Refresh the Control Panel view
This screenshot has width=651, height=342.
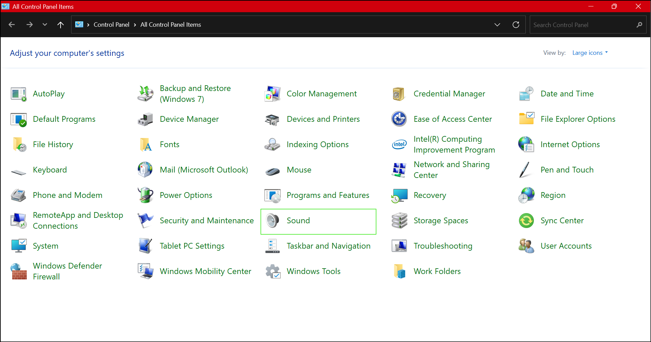coord(516,25)
